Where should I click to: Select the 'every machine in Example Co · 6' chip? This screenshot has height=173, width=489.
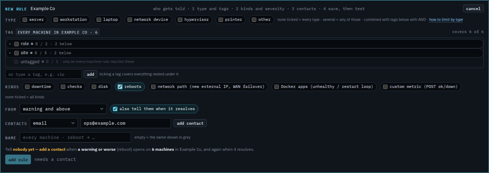pyautogui.click(x=58, y=32)
